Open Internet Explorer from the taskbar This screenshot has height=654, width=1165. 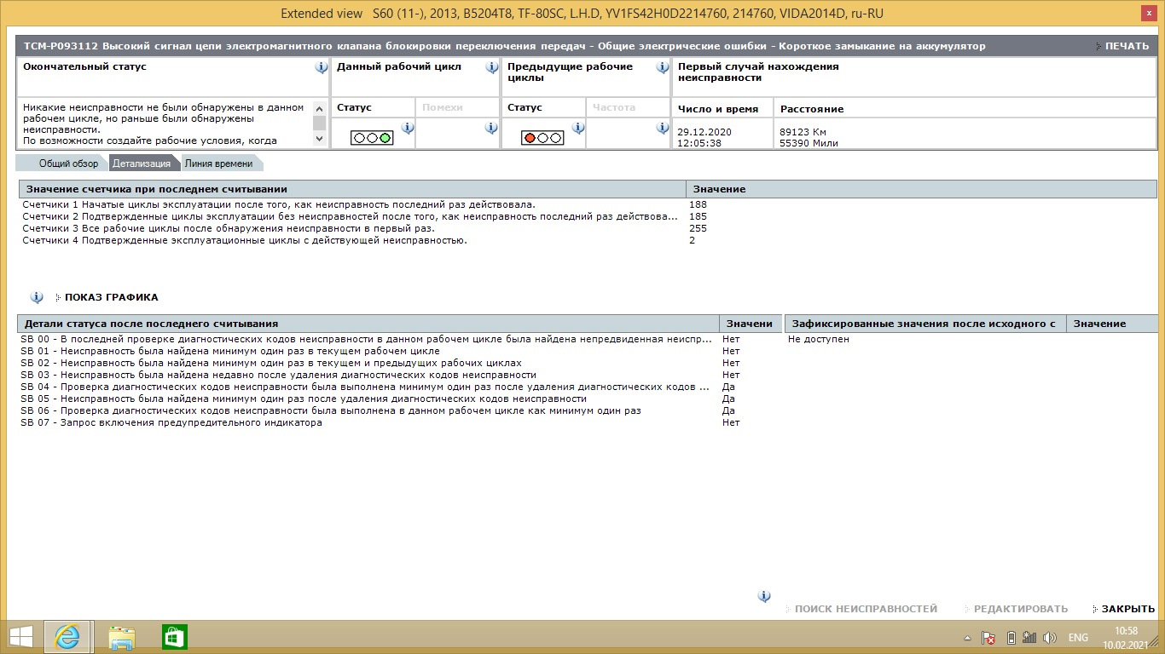click(x=67, y=637)
